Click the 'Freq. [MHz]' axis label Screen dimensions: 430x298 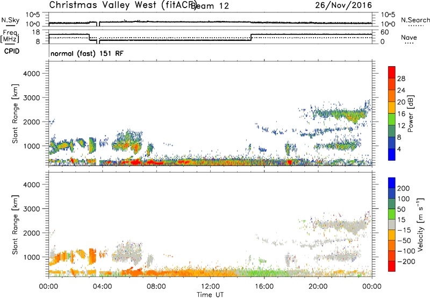pos(10,37)
